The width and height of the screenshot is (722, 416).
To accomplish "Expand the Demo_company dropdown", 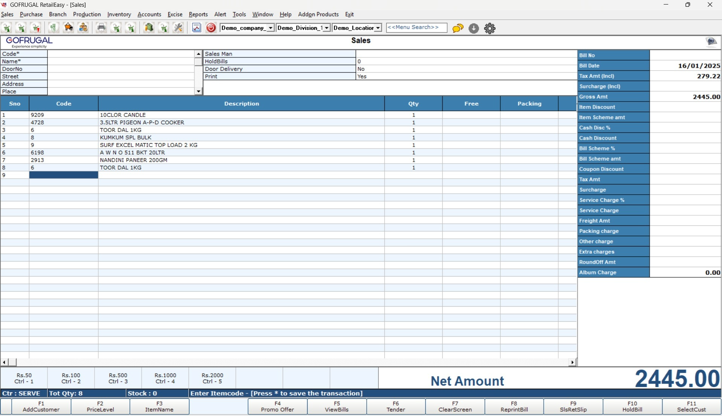I will point(270,28).
